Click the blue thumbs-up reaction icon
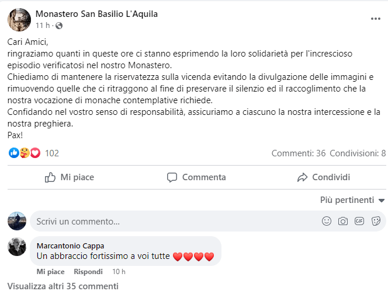388x291 pixels. [x=14, y=153]
